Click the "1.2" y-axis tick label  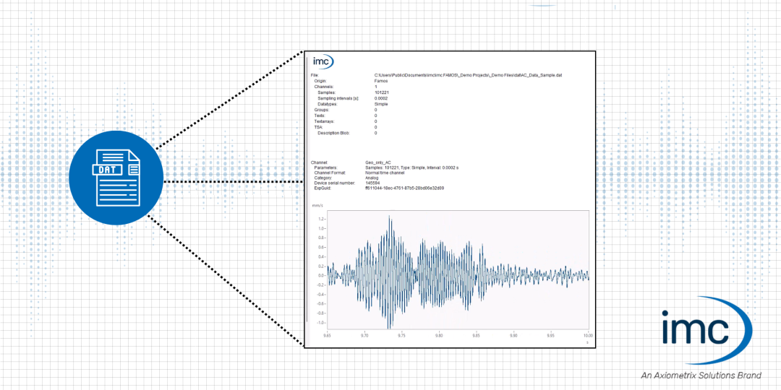coord(322,219)
